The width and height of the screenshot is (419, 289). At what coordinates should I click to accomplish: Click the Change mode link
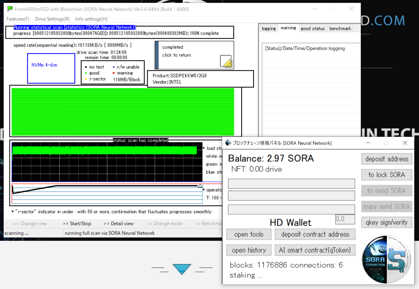164,223
